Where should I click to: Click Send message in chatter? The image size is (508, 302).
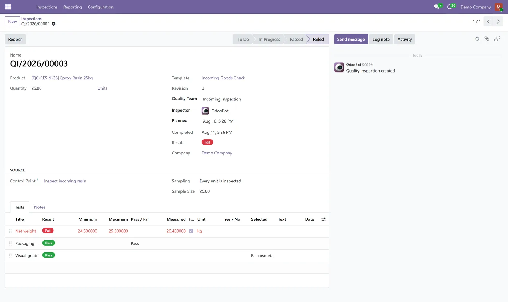click(x=351, y=39)
